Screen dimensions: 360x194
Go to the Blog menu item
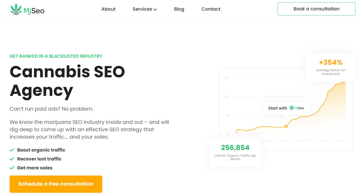pyautogui.click(x=179, y=9)
